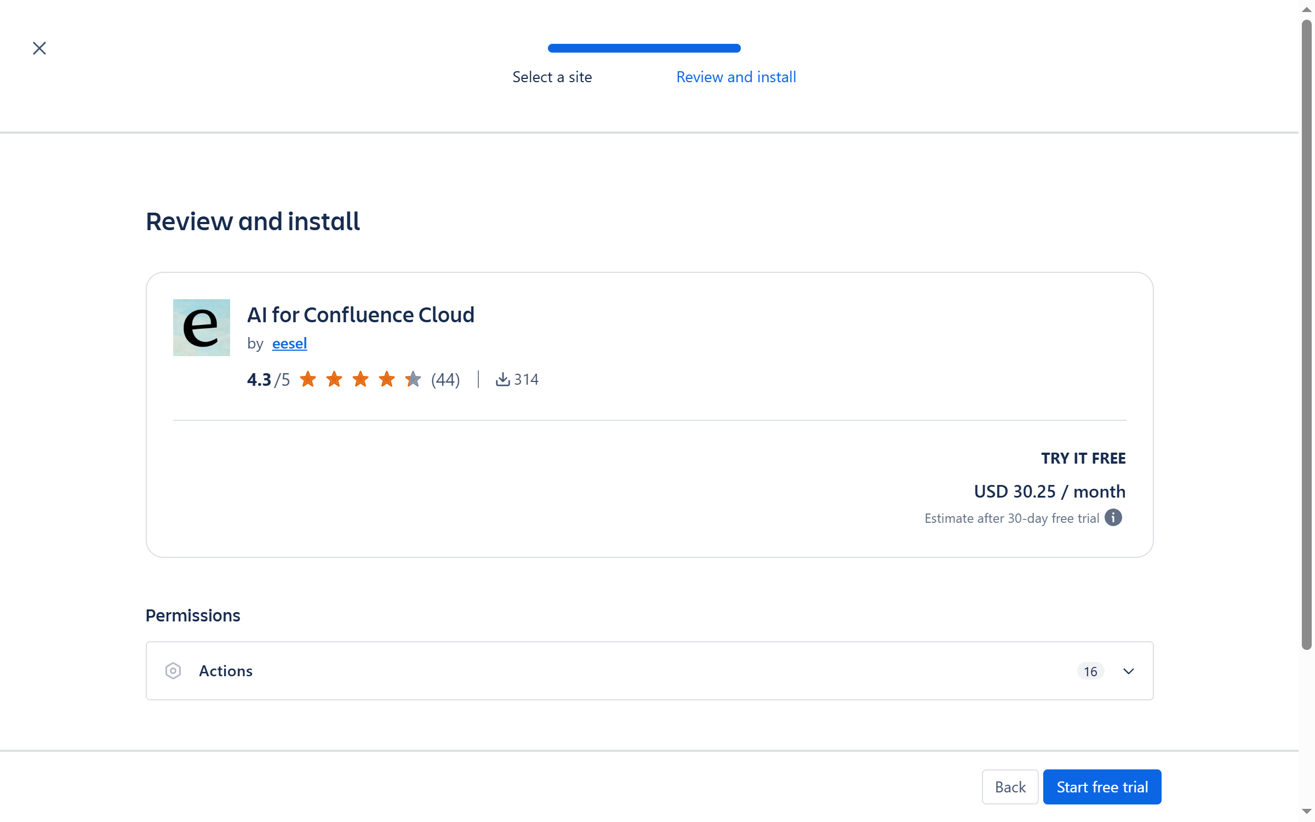Screen dimensions: 1315x822
Task: Click the scrollbar up arrow
Action: point(1307,9)
